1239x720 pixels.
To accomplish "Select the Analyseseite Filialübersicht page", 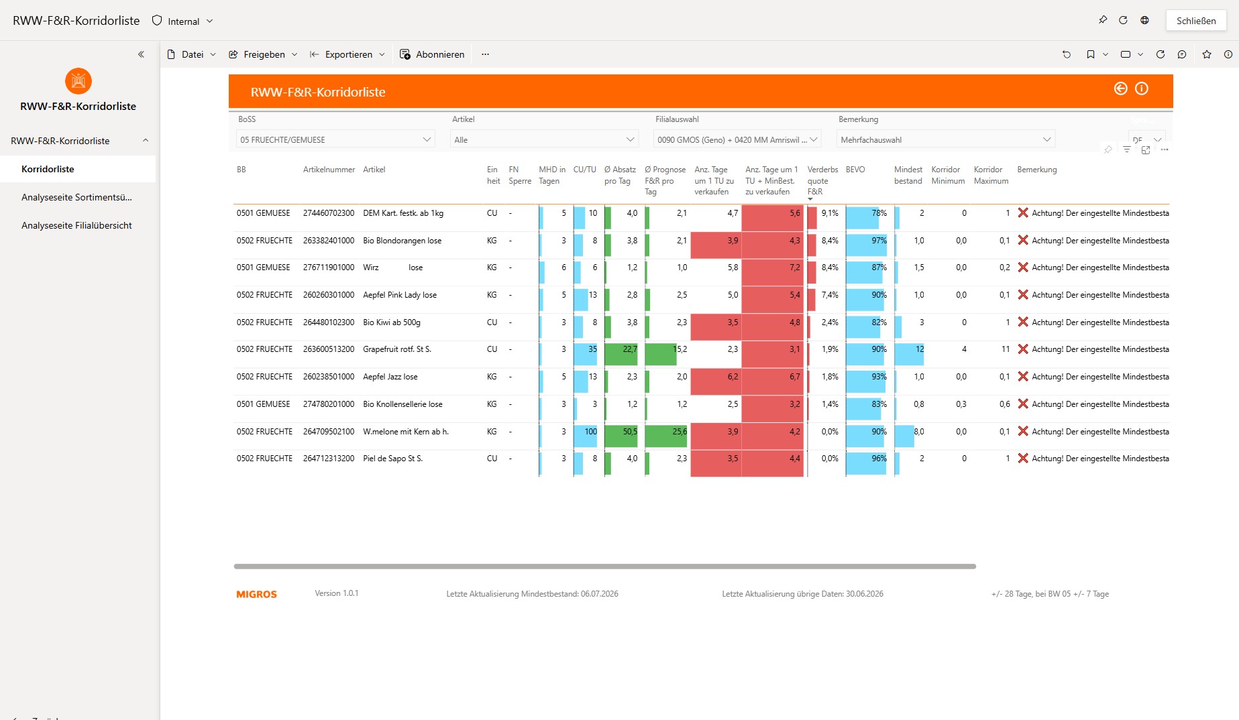I will [x=76, y=225].
